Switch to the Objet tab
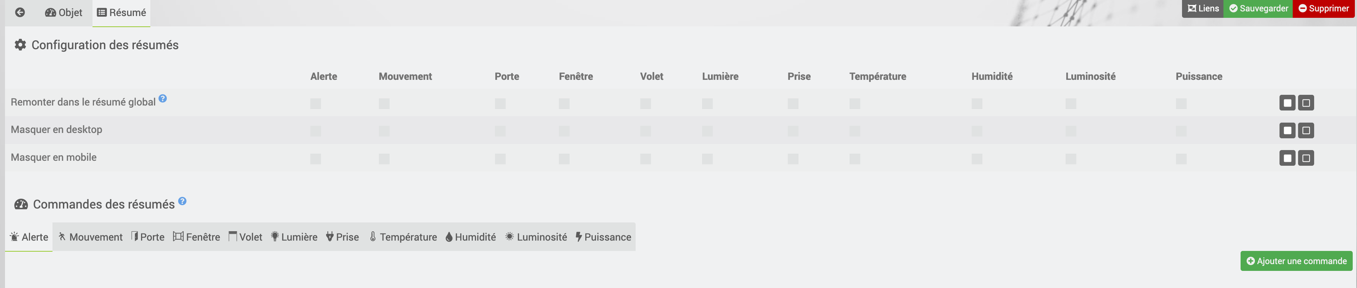Screen dimensions: 1357x288 64,12
